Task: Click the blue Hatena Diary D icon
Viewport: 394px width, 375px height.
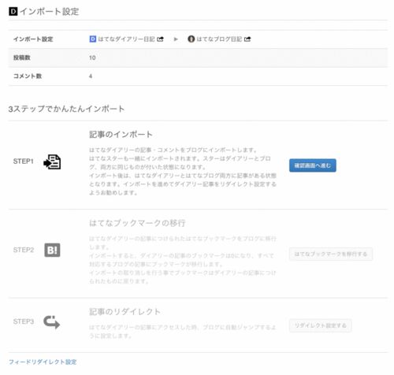Action: pyautogui.click(x=93, y=39)
